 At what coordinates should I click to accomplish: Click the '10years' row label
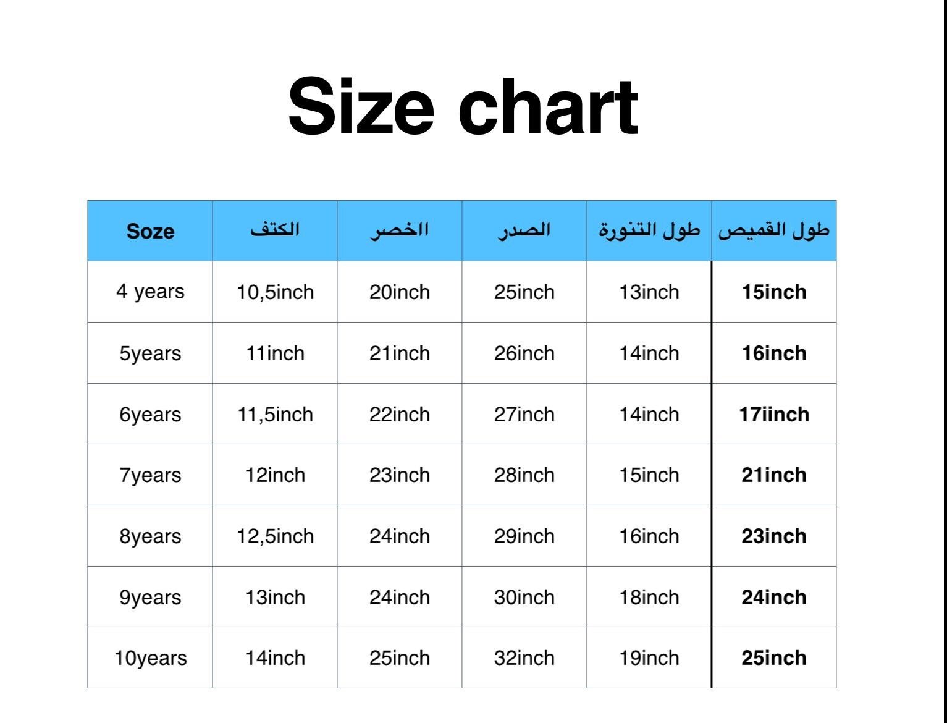[150, 658]
